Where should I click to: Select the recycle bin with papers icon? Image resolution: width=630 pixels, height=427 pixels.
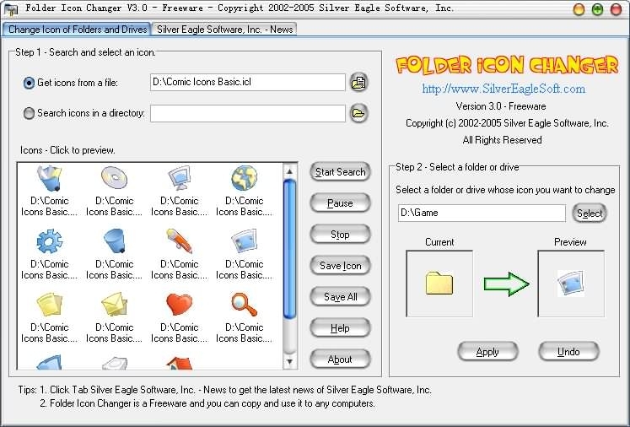(x=50, y=178)
